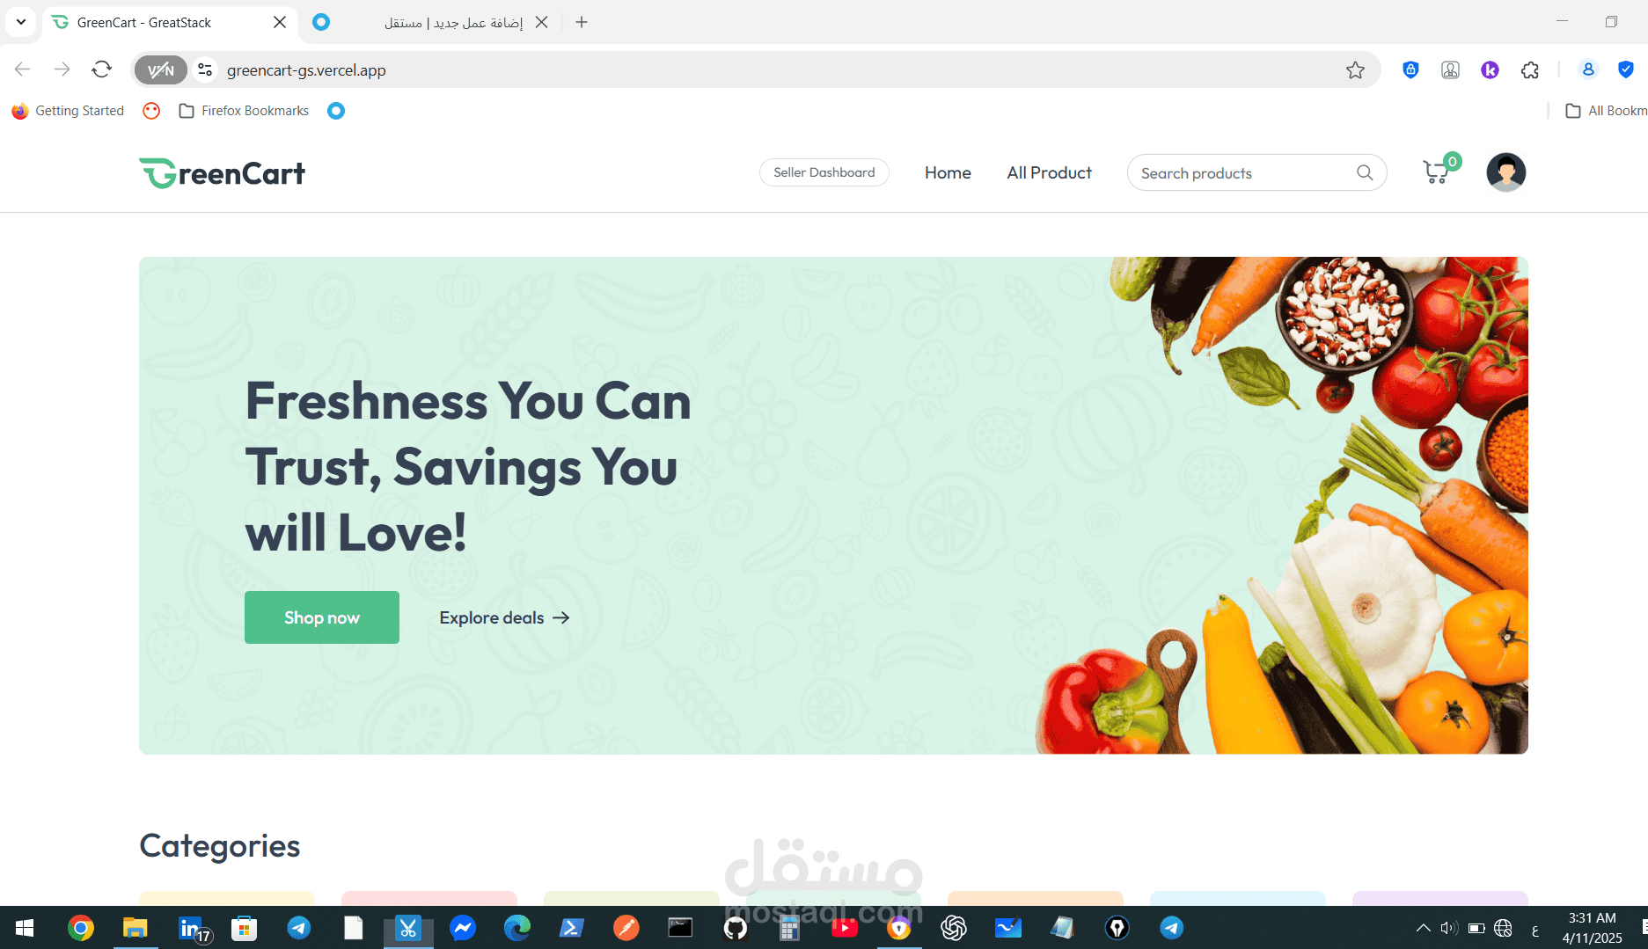Image resolution: width=1648 pixels, height=949 pixels.
Task: Open the Seller Dashboard button
Action: click(824, 172)
